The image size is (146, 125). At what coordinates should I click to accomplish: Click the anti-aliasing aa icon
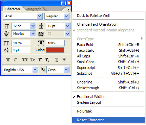(x=43, y=69)
